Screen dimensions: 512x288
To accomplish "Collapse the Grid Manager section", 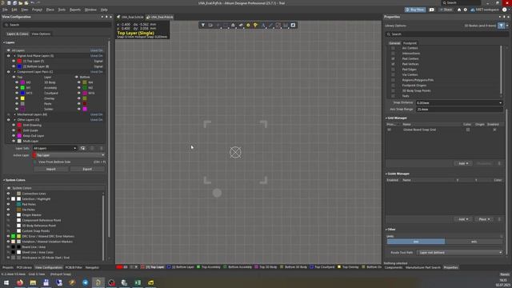I will 386,118.
